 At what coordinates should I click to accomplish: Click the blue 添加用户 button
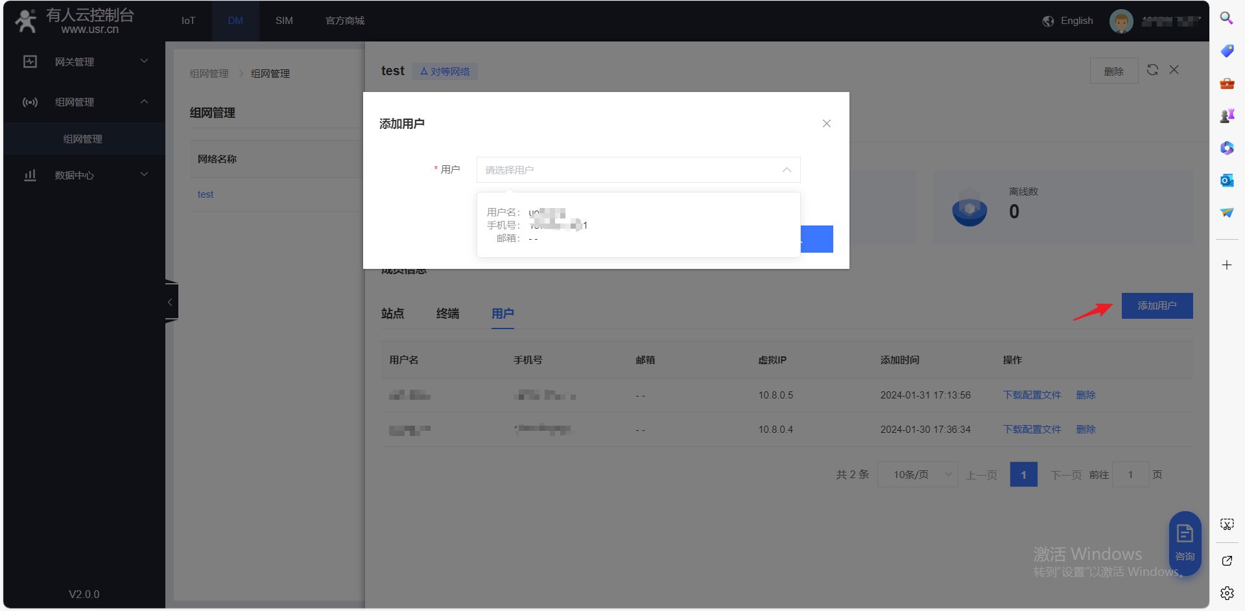(x=1157, y=306)
